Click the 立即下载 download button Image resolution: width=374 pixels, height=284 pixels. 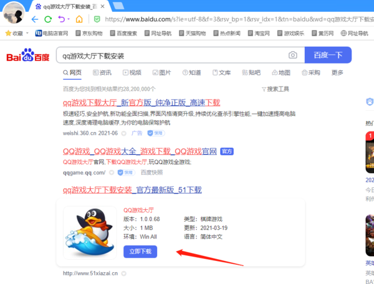click(140, 252)
